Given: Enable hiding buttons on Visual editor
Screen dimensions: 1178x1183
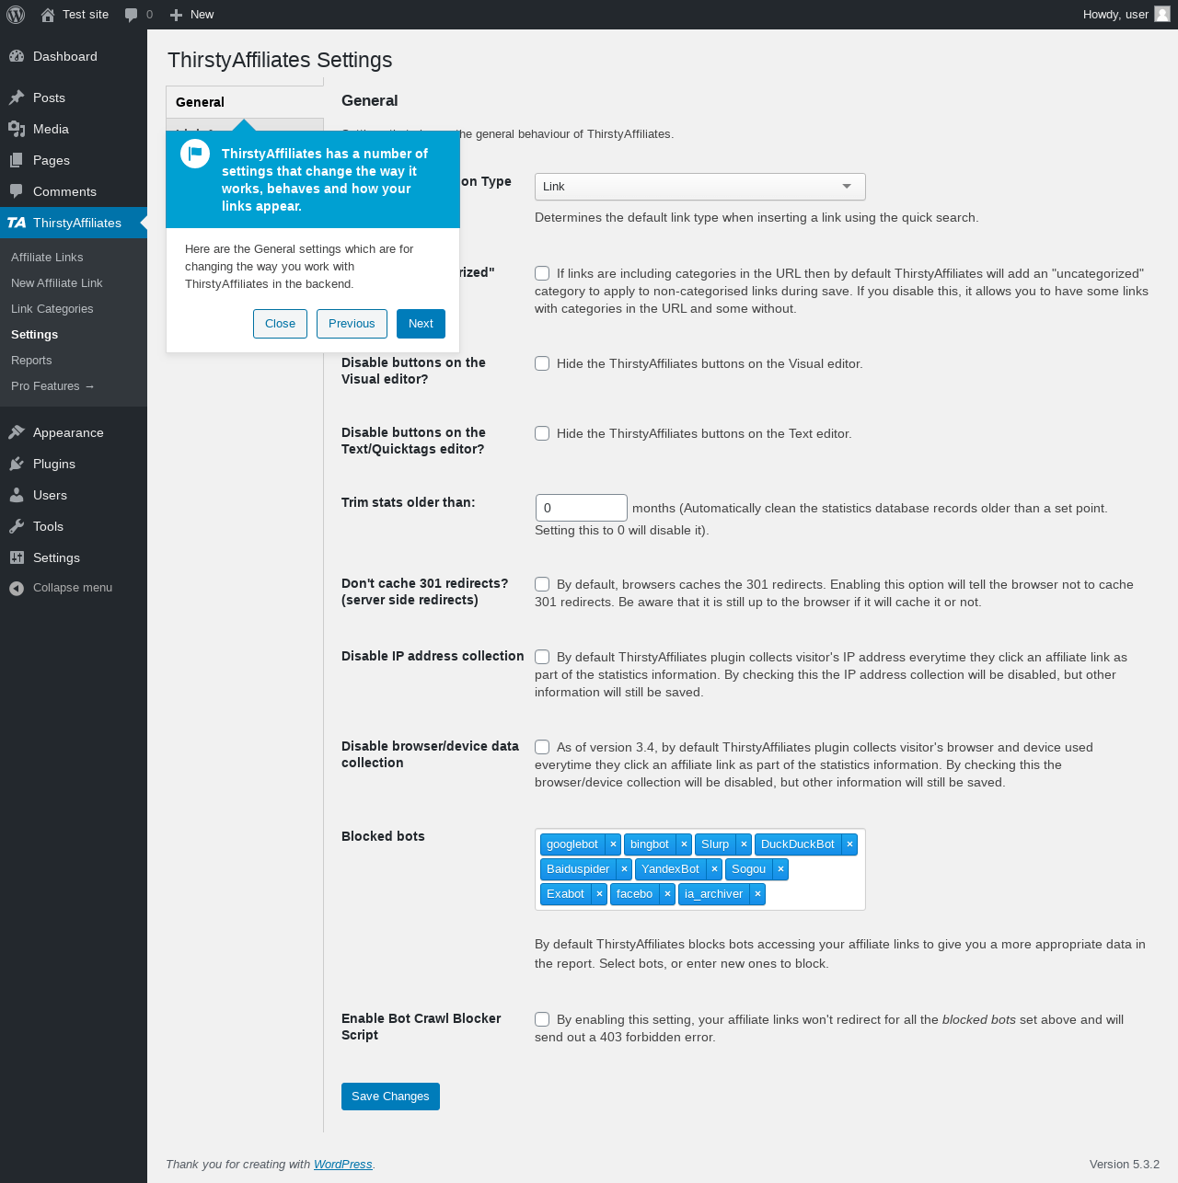Looking at the screenshot, I should tap(542, 363).
